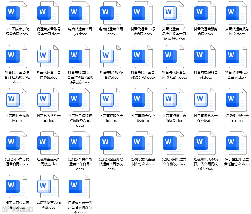This screenshot has width=251, height=214.
Task: Click the 抖音代运营合作合同 律师拟定版.docx icon
Action: [16, 57]
